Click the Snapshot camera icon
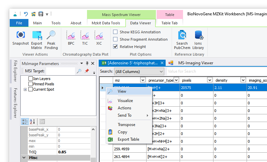267x162 pixels. pyautogui.click(x=20, y=35)
